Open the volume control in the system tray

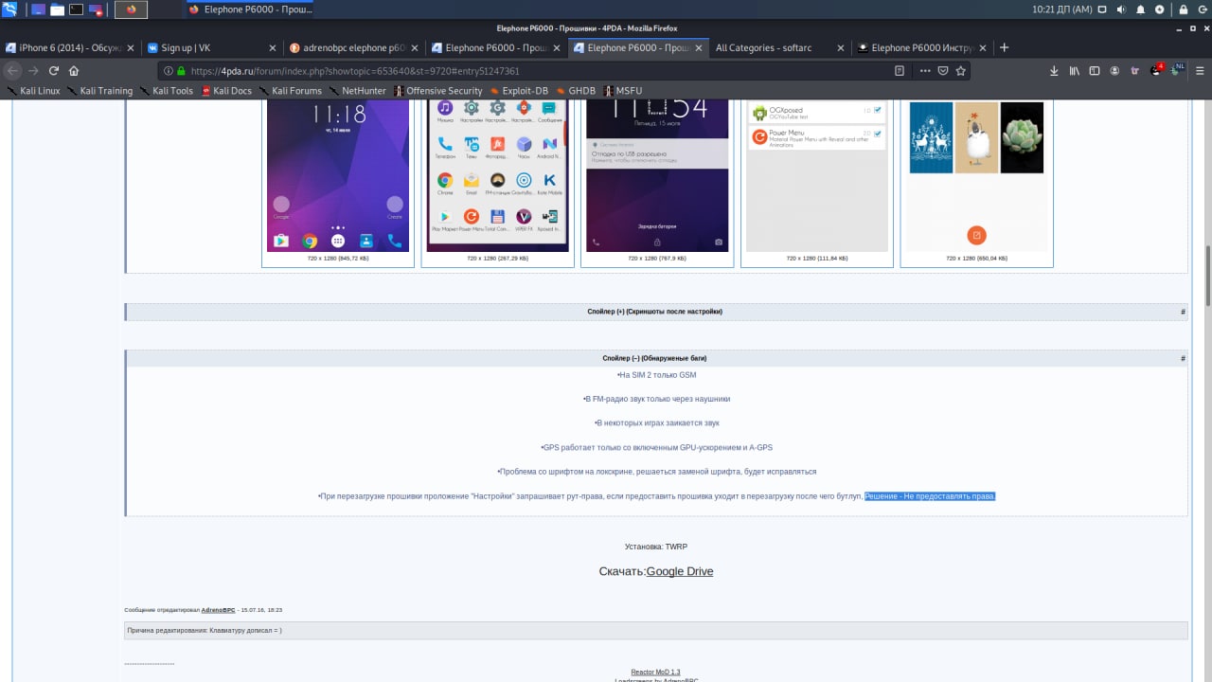(1122, 9)
